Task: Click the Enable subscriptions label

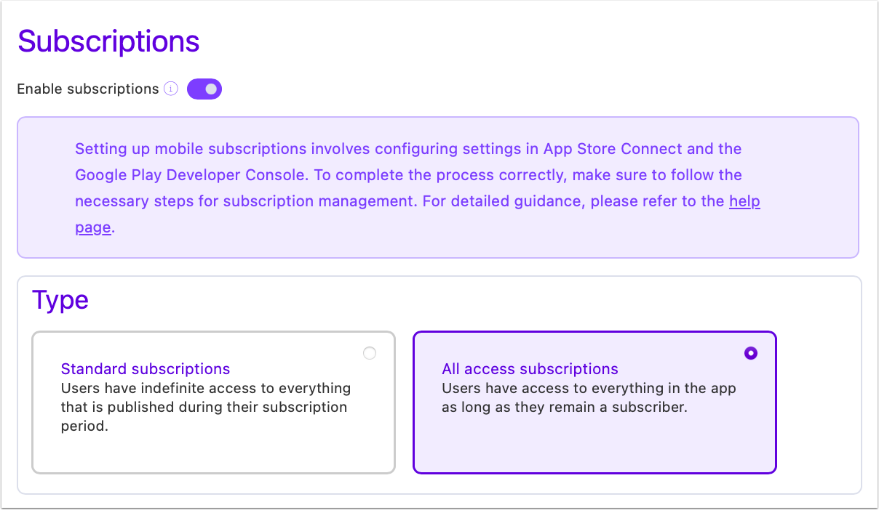Action: coord(88,89)
